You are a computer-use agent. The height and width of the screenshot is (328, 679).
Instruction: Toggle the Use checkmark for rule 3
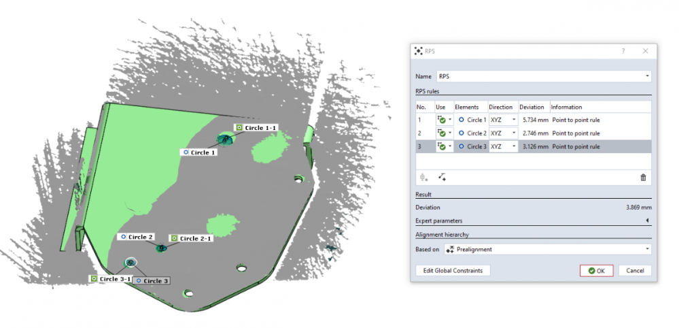tap(441, 146)
